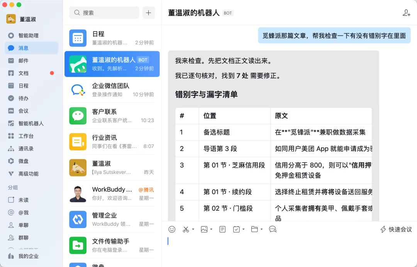Open the 董温淑 chat with Ilya Sutskever preview
417x267 pixels.
click(x=112, y=168)
